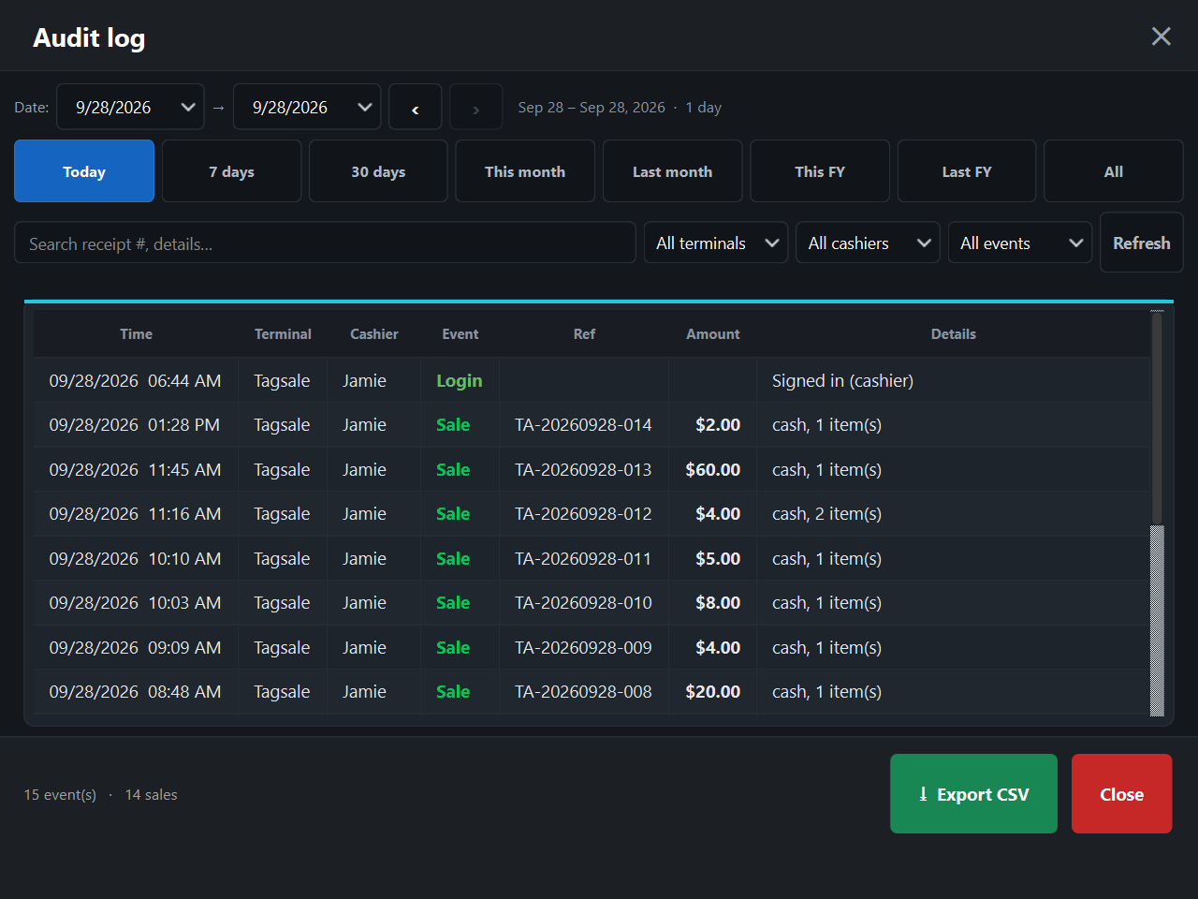Close the Audit log with X icon
This screenshot has height=899, width=1198.
(x=1161, y=37)
